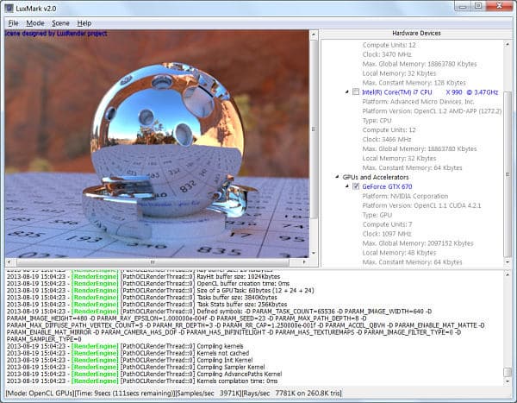Image resolution: width=517 pixels, height=403 pixels.
Task: Click 'Clock: 3470 MHz' row
Action: [387, 54]
